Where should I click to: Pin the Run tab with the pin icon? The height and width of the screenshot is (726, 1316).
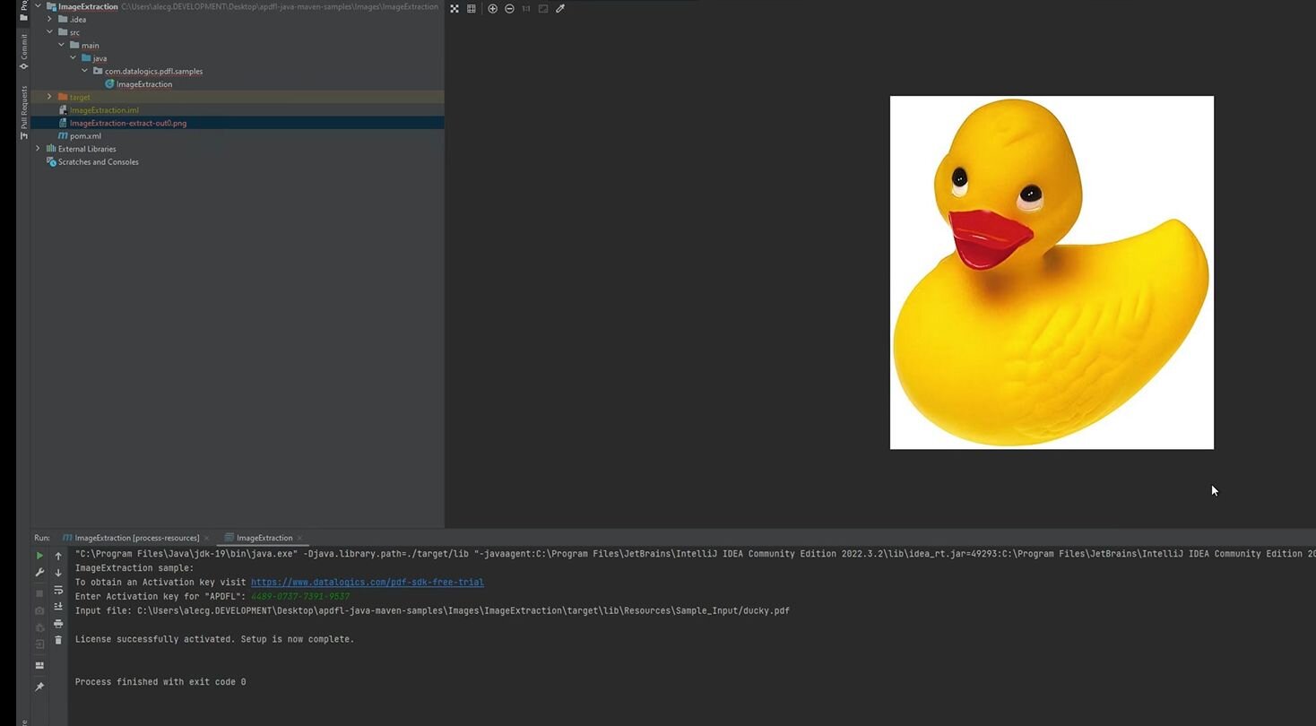(39, 687)
